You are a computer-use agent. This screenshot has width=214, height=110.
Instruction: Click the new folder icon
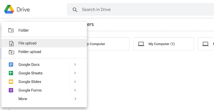point(11,30)
